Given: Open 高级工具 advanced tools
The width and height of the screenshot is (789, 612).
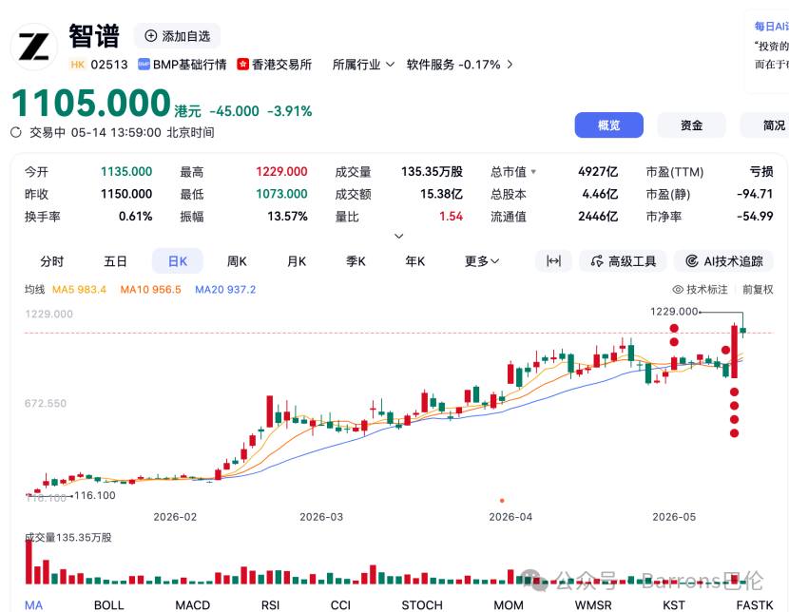Looking at the screenshot, I should click(623, 261).
